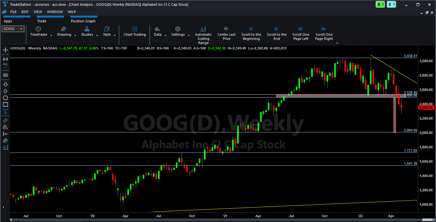Viewport: 436px width, 222px height.
Task: Open the green S dropdown button
Action: coord(380,4)
